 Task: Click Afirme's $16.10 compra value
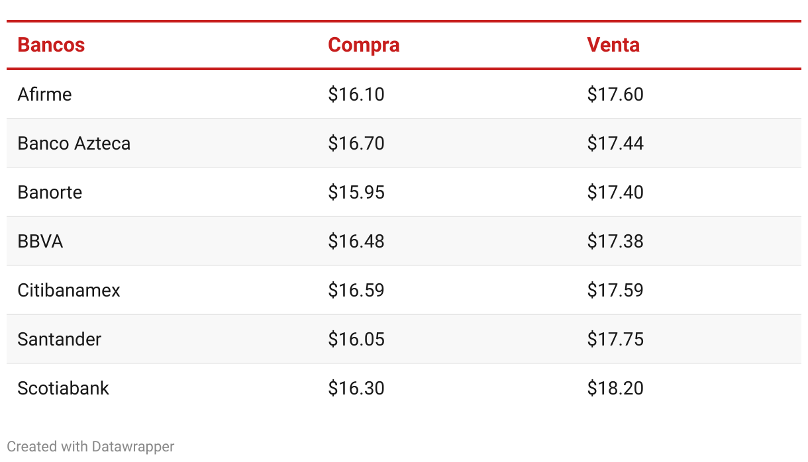point(356,94)
